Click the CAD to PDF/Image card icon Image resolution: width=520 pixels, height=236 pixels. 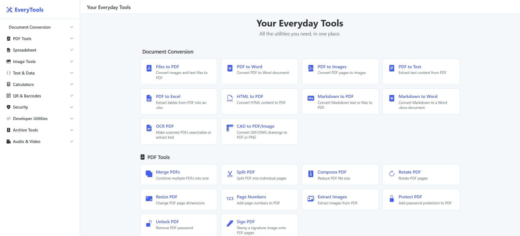[230, 128]
